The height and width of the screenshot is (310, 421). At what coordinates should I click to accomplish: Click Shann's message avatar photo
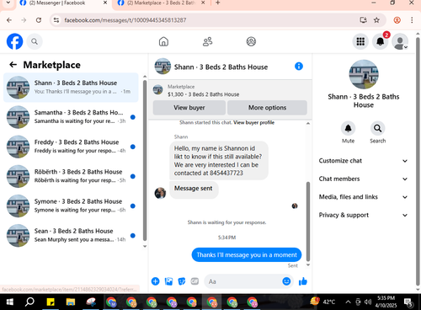coord(160,193)
